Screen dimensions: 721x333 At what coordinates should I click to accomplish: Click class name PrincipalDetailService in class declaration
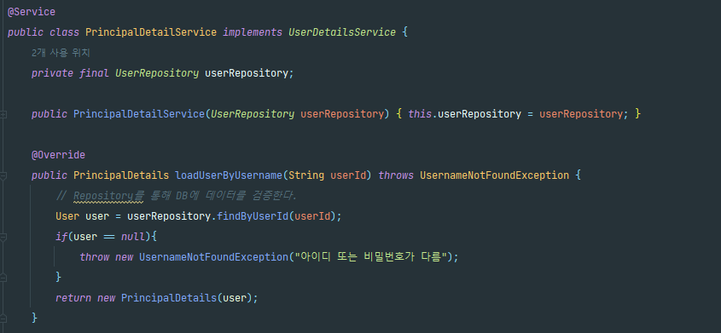tap(151, 32)
